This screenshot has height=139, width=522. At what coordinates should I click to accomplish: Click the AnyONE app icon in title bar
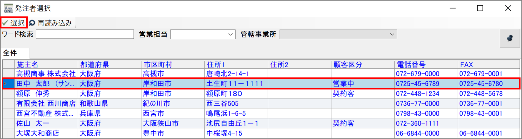8,8
